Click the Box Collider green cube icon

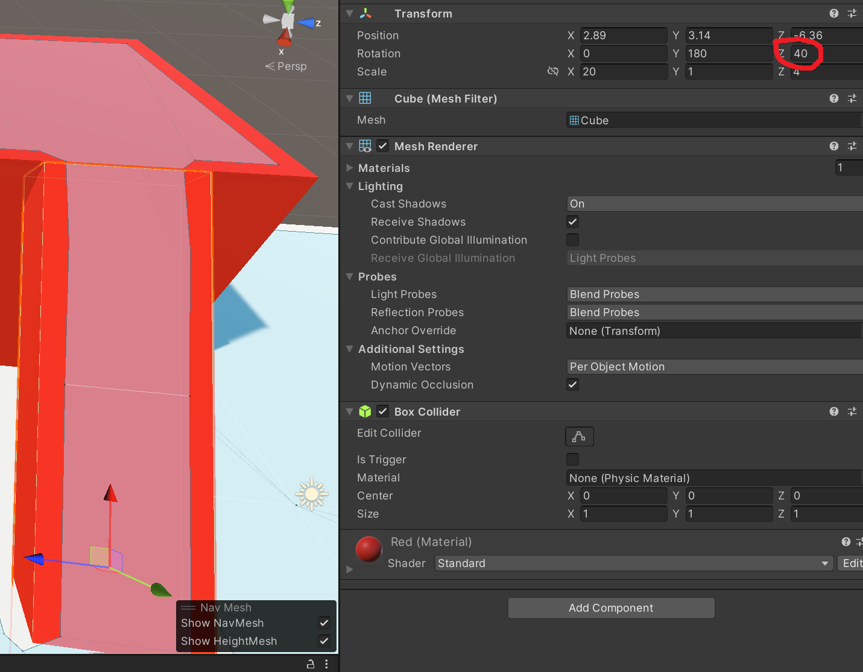[x=365, y=411]
